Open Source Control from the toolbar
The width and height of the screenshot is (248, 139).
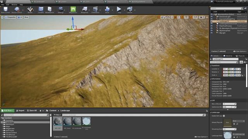tap(17, 10)
